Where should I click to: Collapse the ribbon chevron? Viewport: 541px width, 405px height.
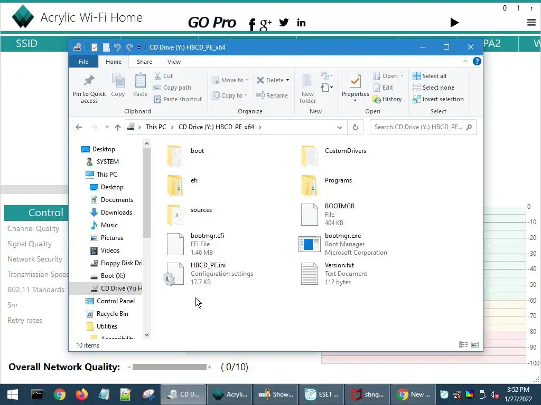point(465,61)
